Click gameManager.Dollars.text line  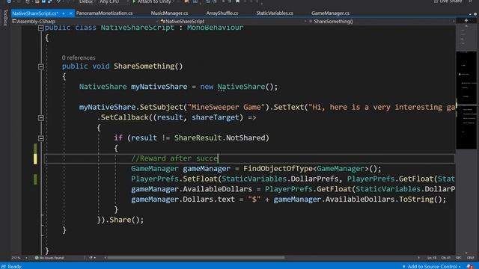tap(289, 200)
